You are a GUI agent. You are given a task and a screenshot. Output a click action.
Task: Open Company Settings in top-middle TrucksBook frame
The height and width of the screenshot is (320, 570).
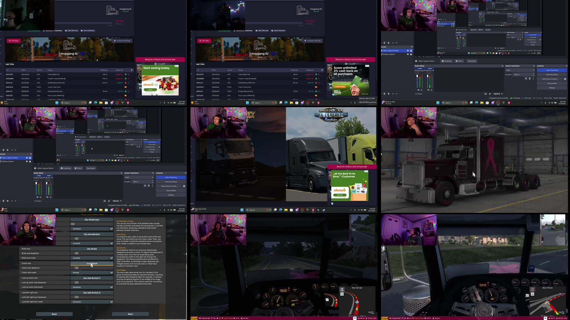click(x=313, y=41)
